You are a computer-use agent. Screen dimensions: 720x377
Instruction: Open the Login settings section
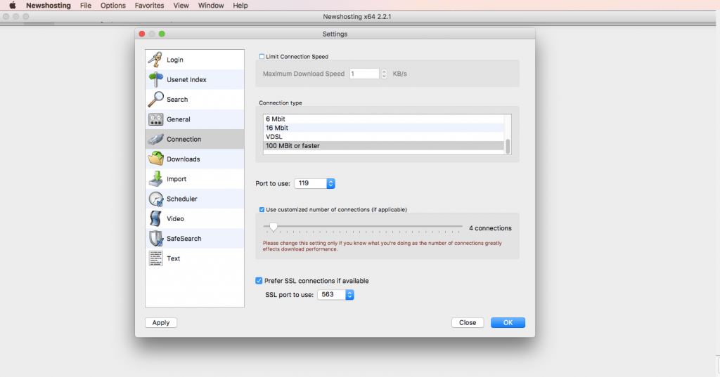click(x=195, y=60)
